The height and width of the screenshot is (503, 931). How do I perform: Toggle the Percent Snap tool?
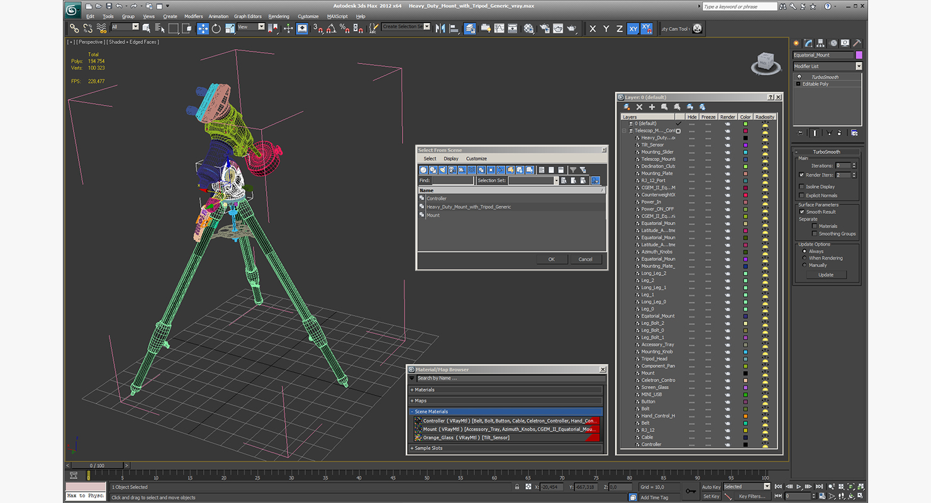click(345, 28)
